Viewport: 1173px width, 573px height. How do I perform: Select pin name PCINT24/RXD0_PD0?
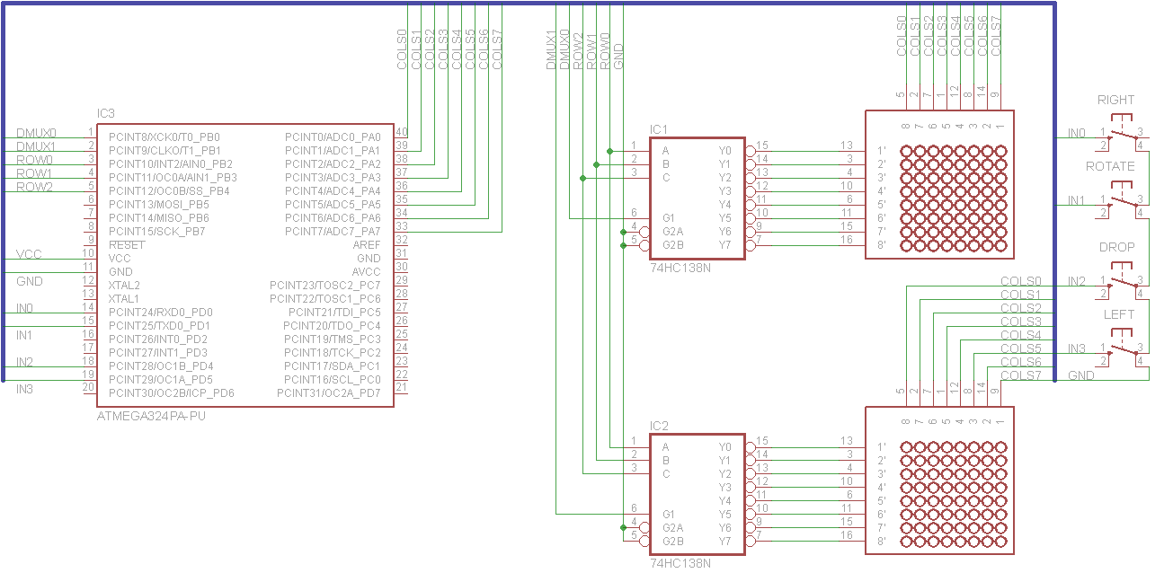[160, 312]
